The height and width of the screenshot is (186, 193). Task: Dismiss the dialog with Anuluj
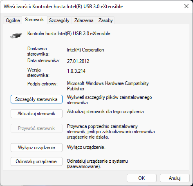[x=175, y=178]
